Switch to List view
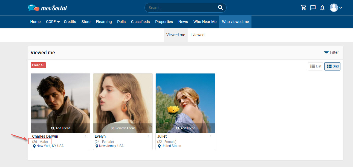Screen dimensions: 353x167 pos(315,66)
